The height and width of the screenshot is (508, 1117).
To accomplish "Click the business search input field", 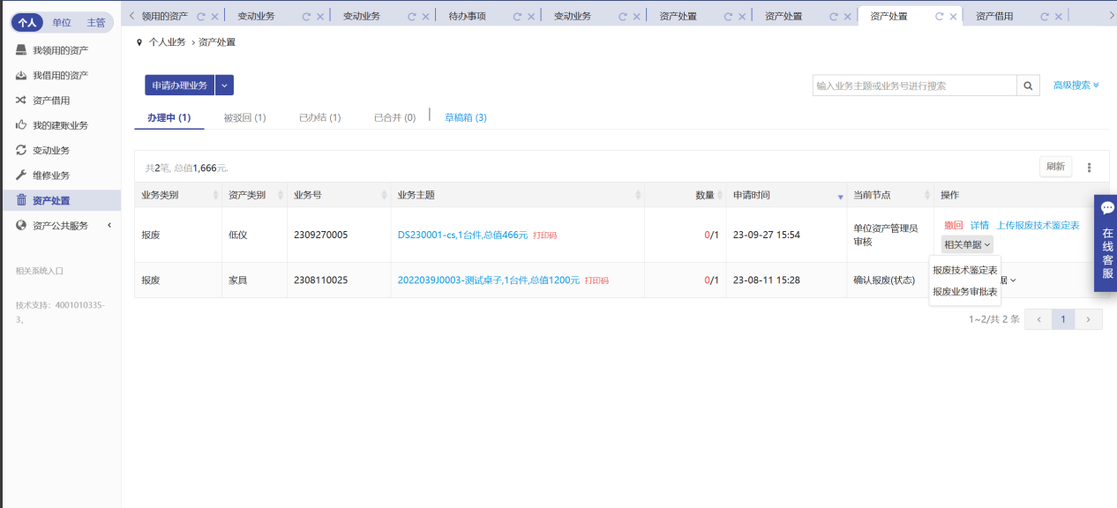I will click(x=914, y=86).
